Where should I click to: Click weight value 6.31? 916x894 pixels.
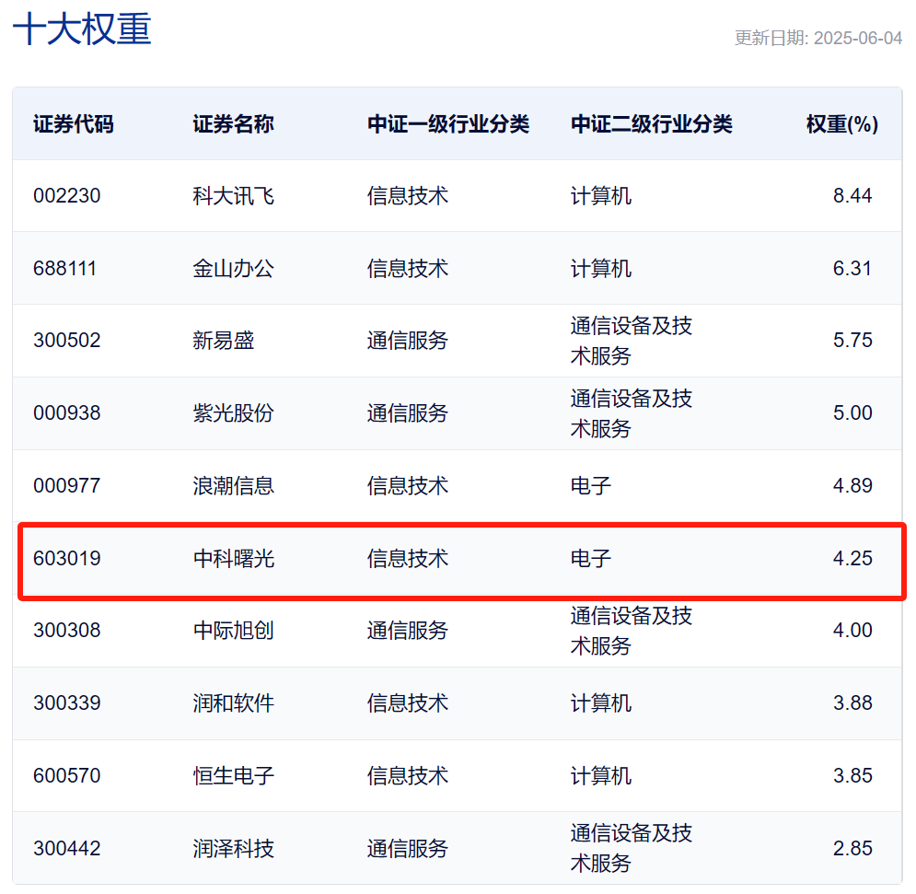[x=852, y=268]
